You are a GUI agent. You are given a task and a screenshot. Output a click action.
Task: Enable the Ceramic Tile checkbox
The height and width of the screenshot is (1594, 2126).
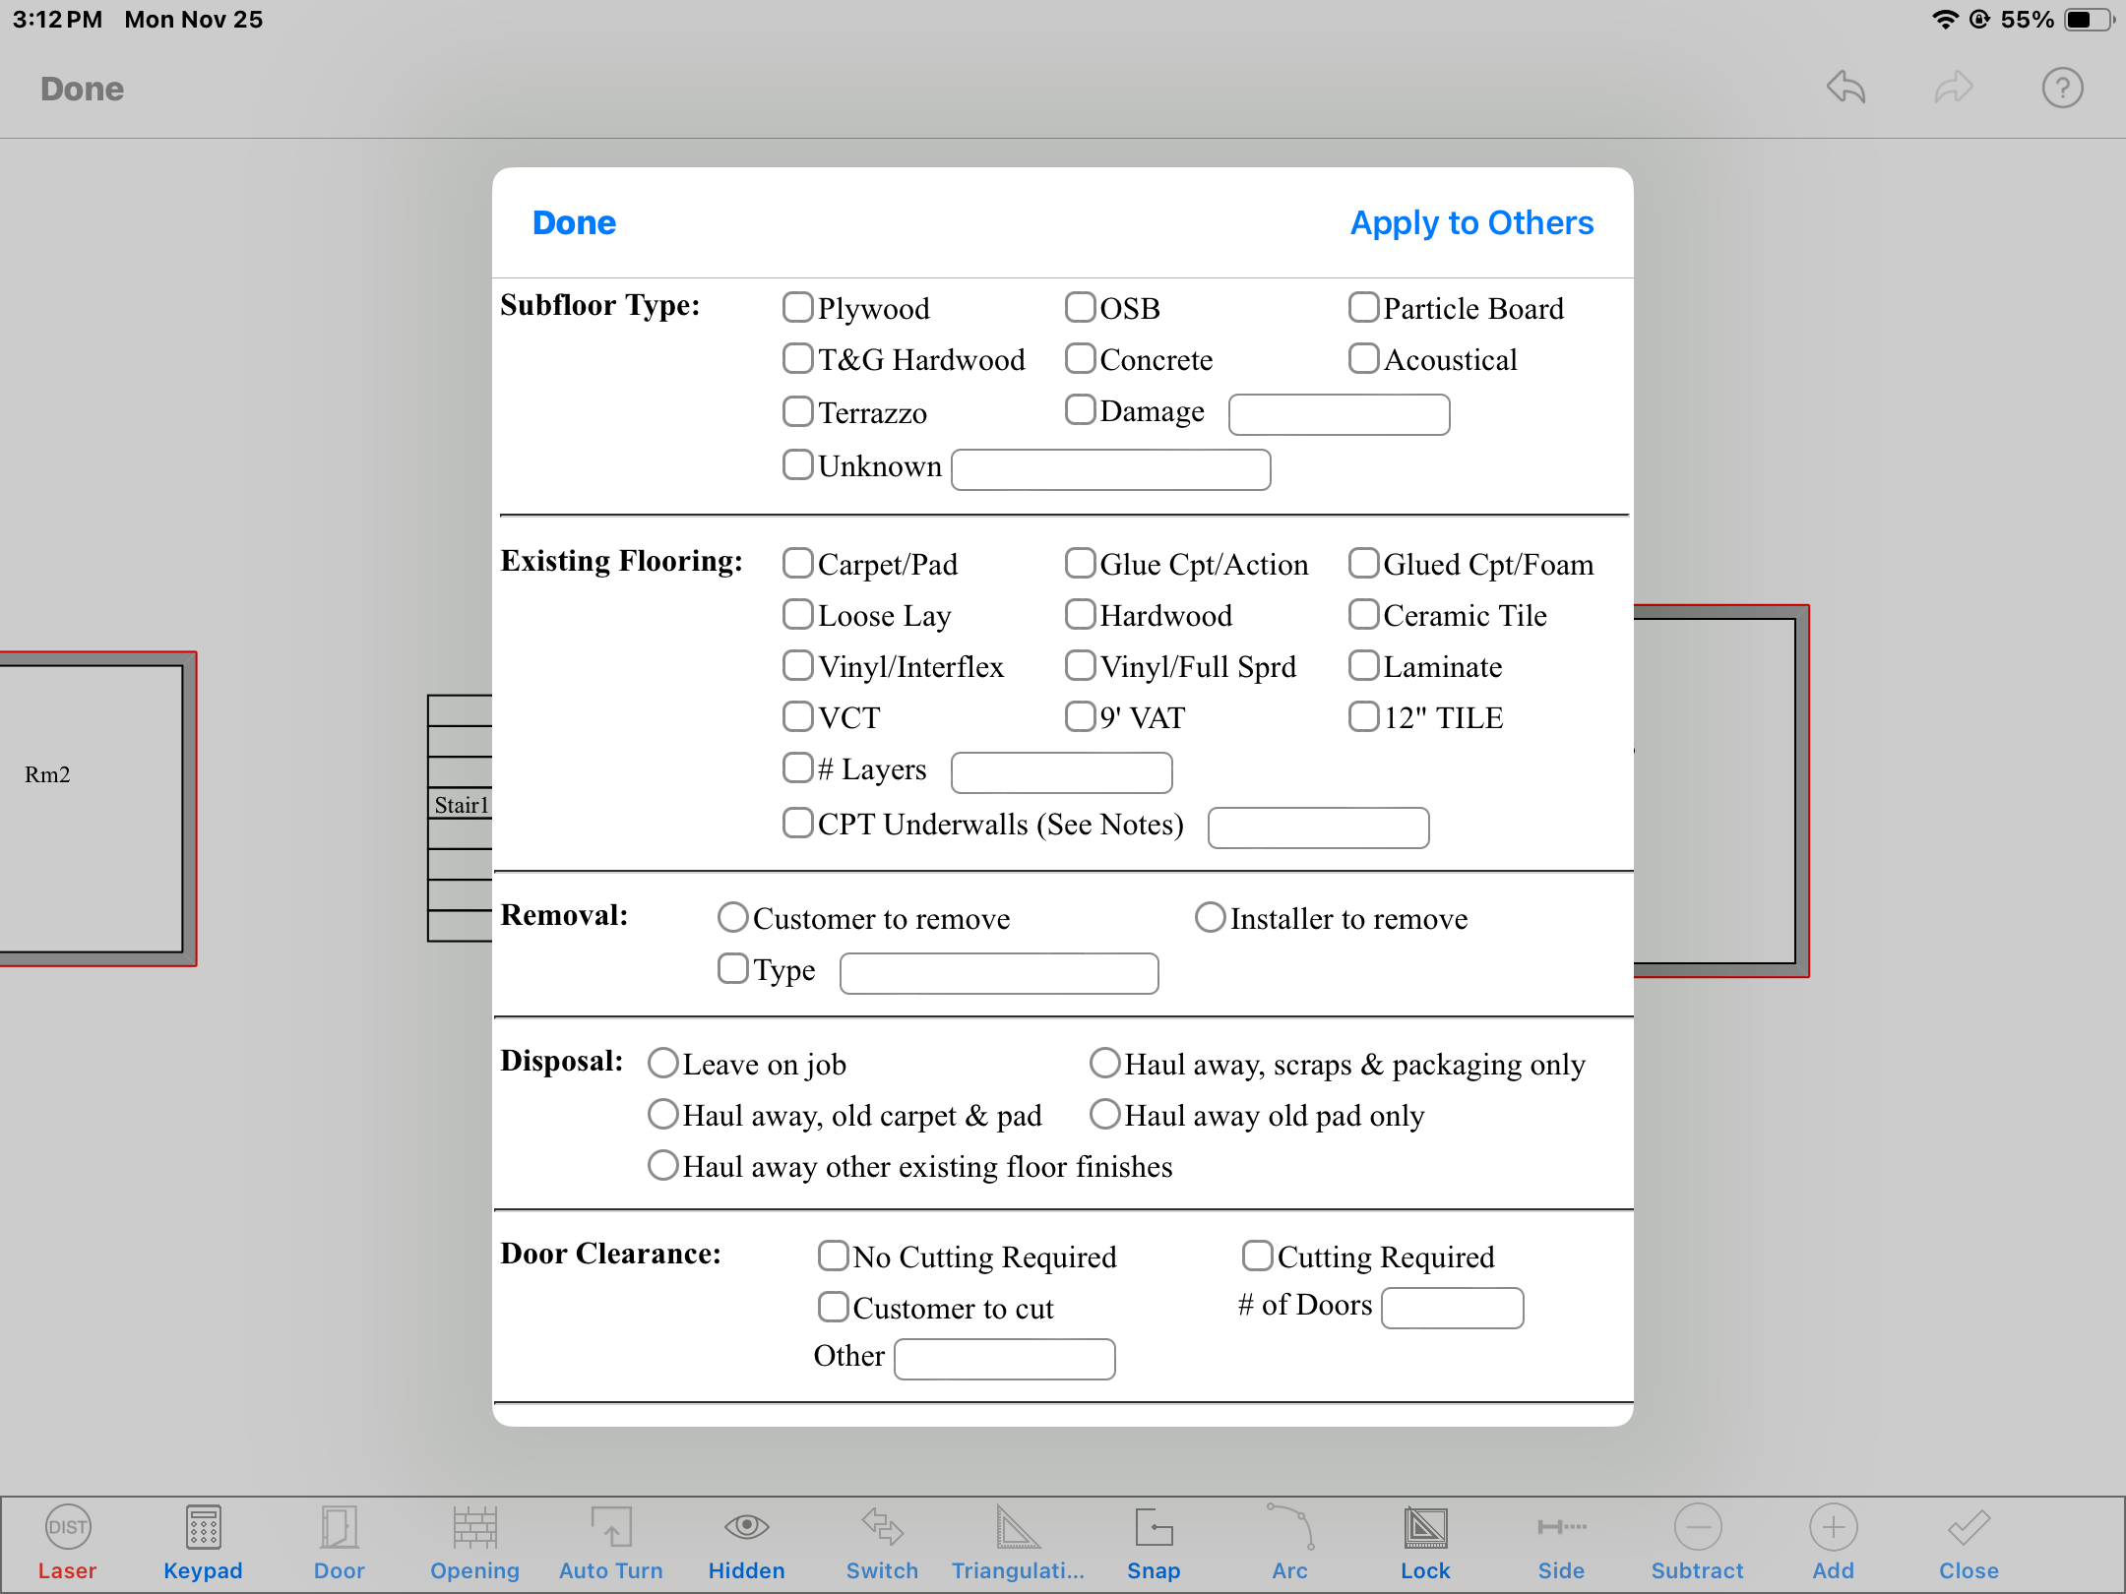click(1363, 615)
